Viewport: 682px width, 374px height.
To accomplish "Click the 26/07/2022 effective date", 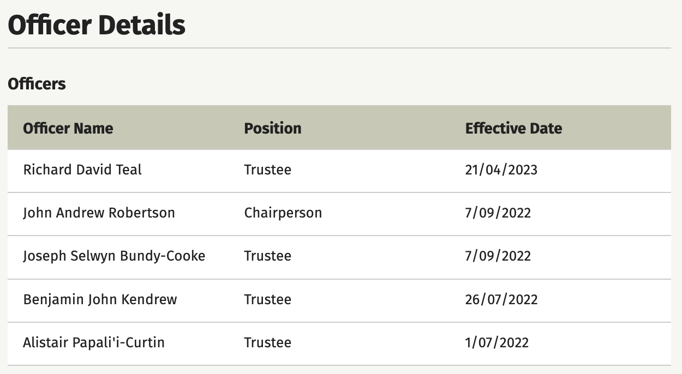I will click(x=501, y=299).
